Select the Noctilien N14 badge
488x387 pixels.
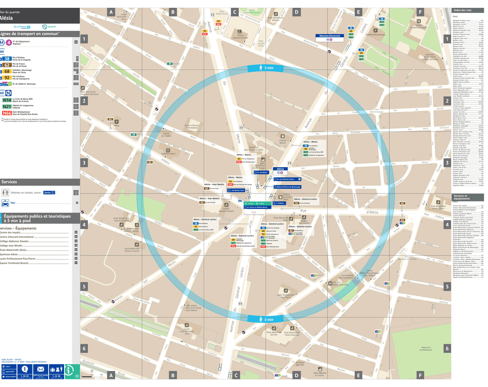7,100
